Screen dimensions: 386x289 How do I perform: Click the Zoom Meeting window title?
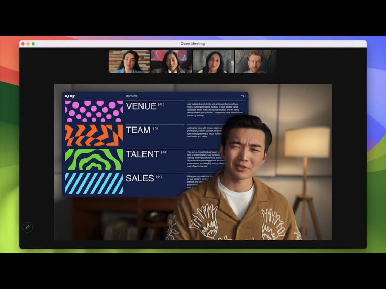(193, 44)
